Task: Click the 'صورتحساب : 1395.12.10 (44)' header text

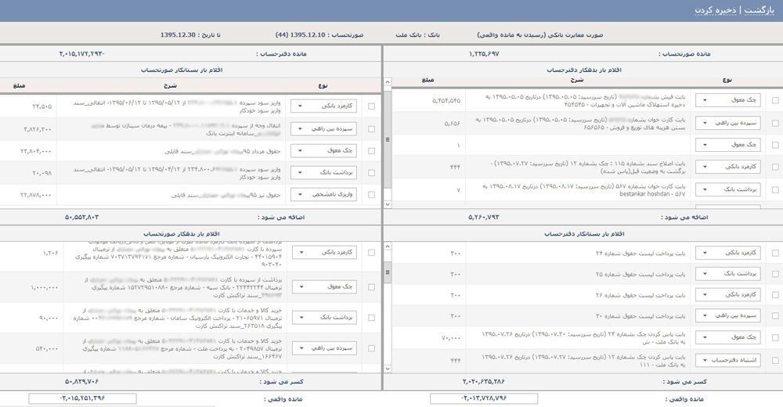Action: [319, 35]
